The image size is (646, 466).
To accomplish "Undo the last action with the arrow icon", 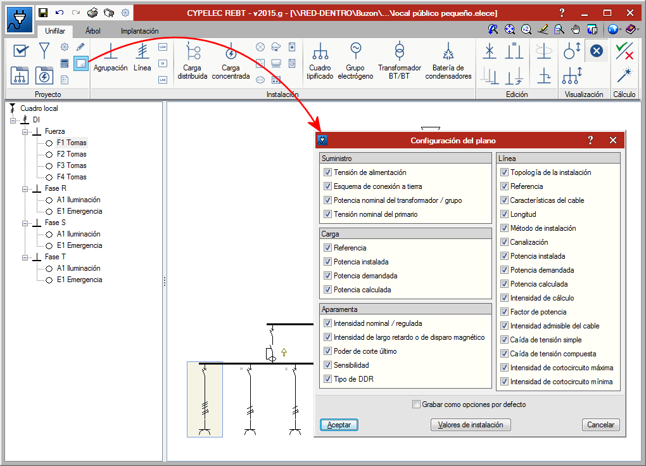I will click(x=60, y=13).
